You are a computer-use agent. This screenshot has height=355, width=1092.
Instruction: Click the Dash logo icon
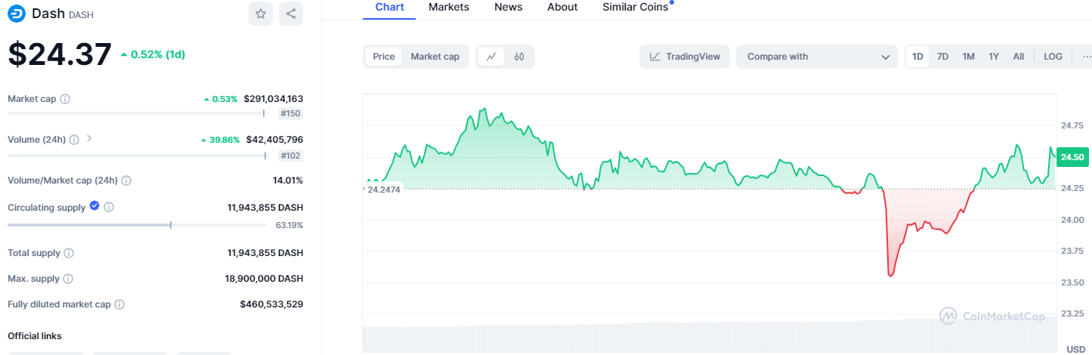coord(16,14)
